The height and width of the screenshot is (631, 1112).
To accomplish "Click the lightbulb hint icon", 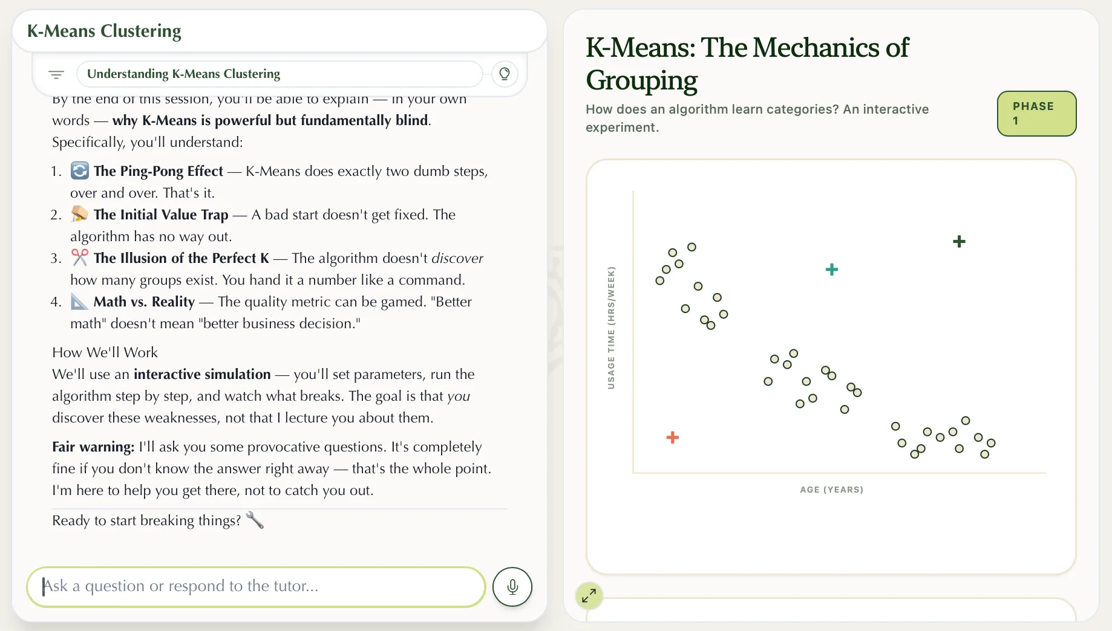I will [x=505, y=74].
